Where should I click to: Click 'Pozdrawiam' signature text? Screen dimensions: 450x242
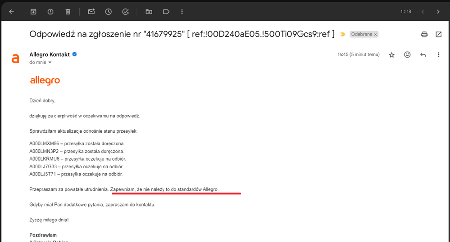pos(43,235)
